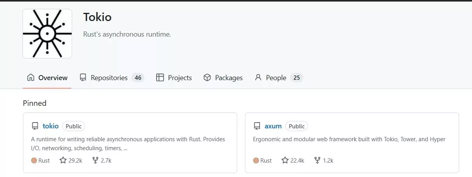
Task: Click the Public badge on tokio card
Action: coord(74,126)
